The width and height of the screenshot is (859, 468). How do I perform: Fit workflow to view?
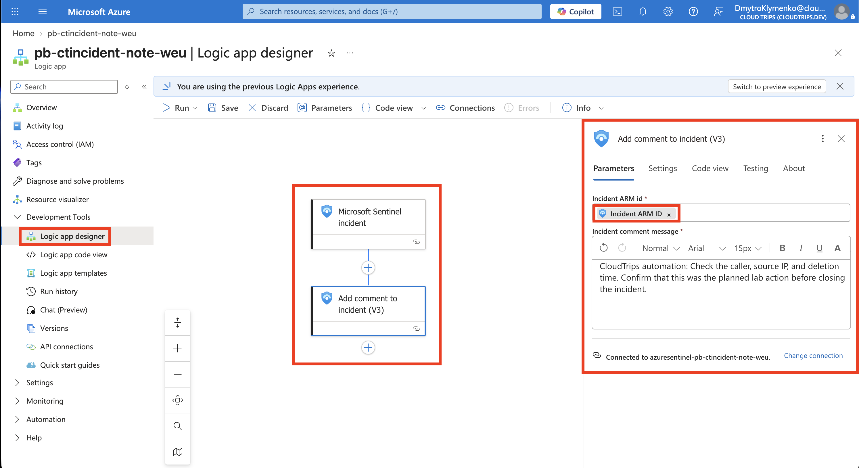coord(178,400)
